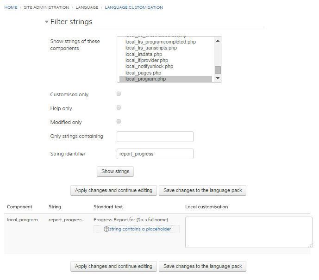The height and width of the screenshot is (280, 319).
Task: Click the Apply changes button below the strings table
Action: point(113,266)
